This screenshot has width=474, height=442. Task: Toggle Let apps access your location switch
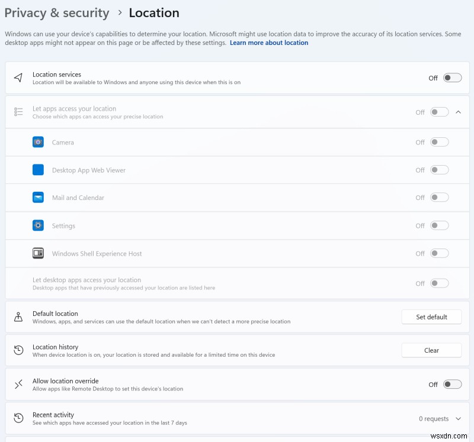click(440, 112)
